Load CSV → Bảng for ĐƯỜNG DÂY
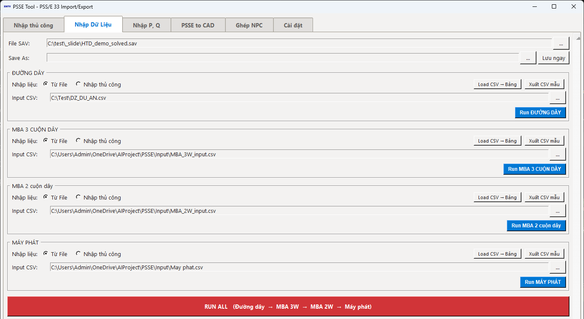Screen dimensions: 584x319 [497, 84]
